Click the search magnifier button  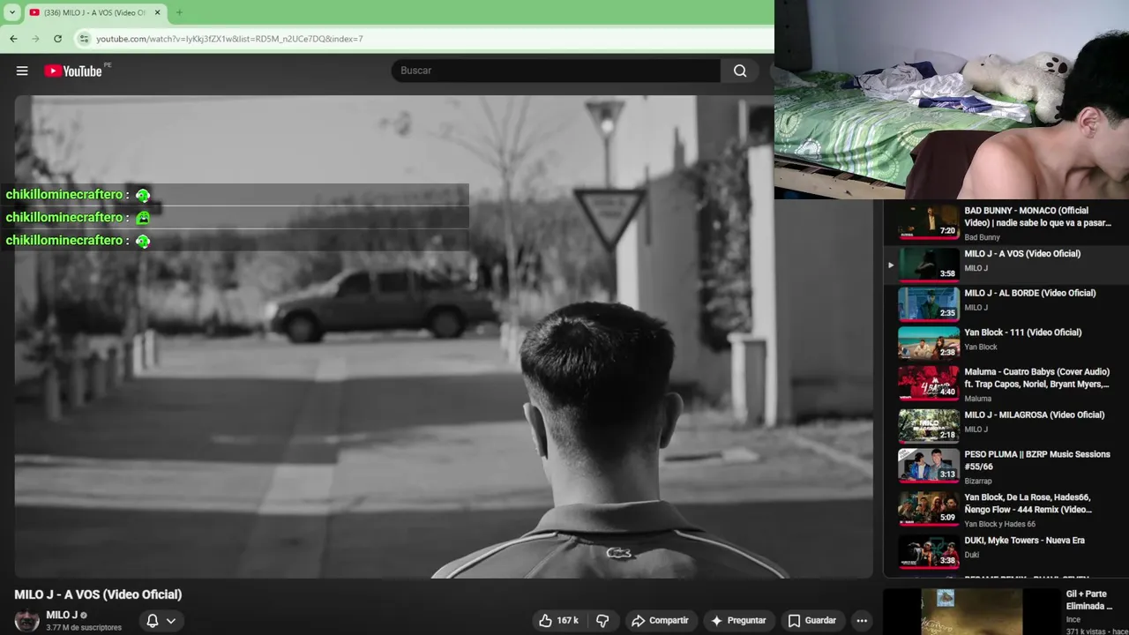tap(740, 71)
